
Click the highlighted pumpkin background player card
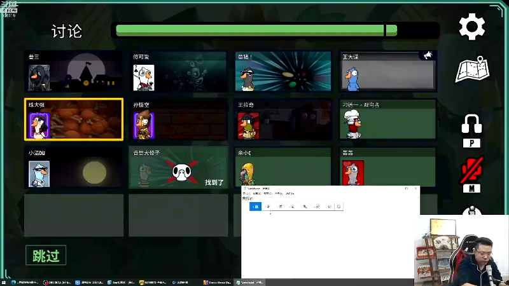tap(74, 119)
